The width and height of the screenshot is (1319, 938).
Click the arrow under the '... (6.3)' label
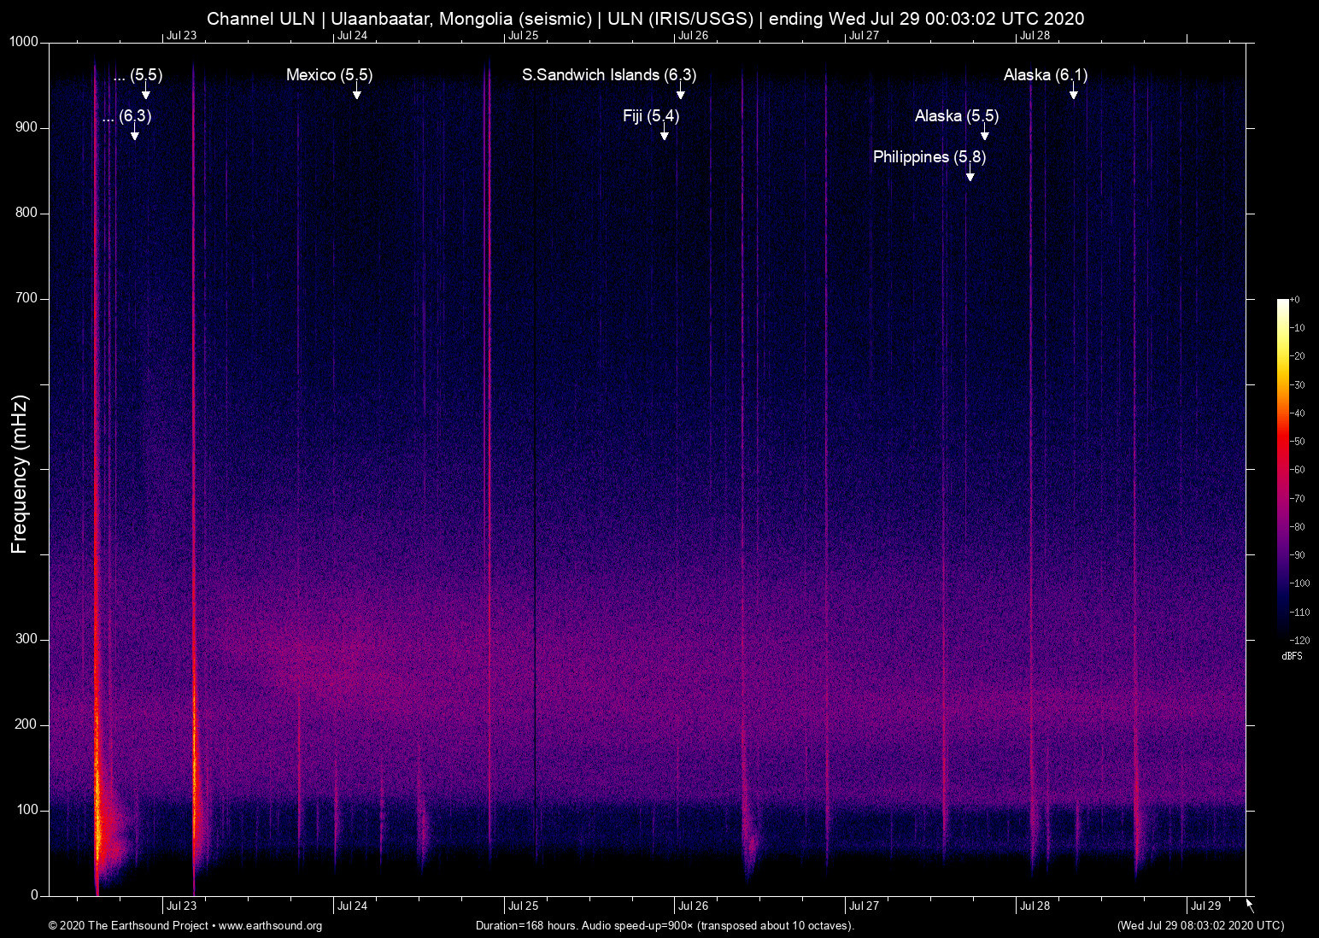coord(134,134)
